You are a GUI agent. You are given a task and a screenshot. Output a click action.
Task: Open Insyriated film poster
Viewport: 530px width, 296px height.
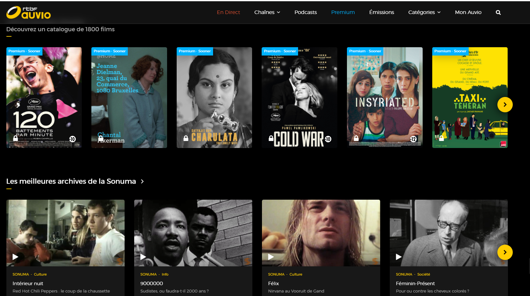(x=385, y=98)
